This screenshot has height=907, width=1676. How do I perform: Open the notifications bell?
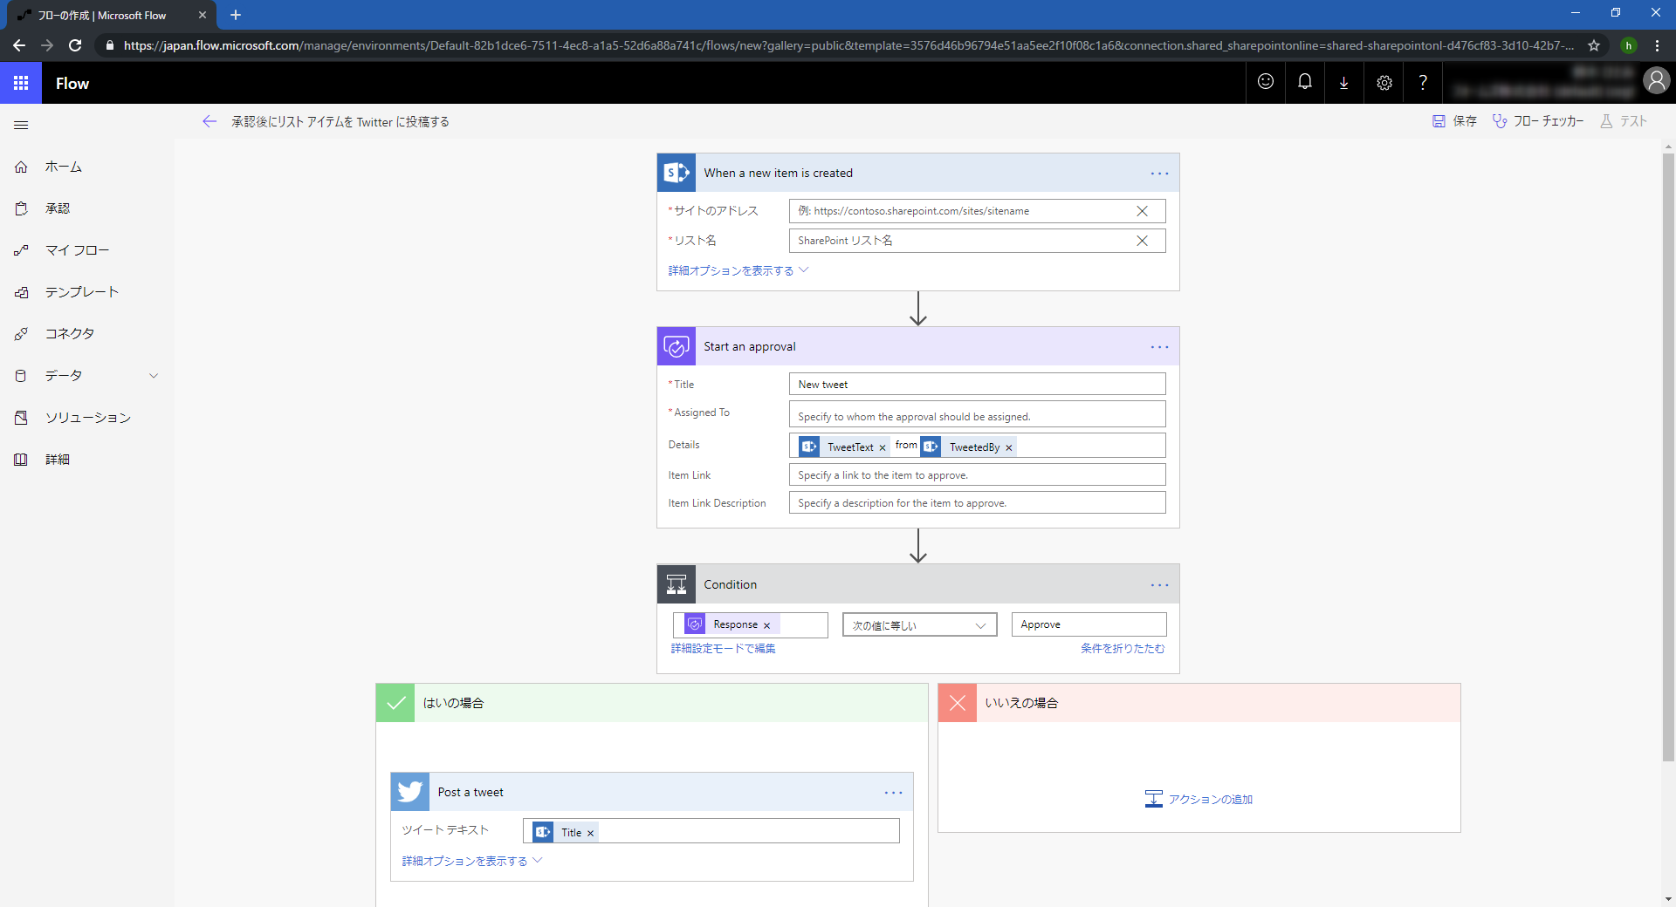click(x=1305, y=82)
